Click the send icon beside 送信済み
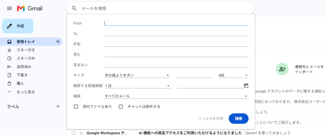Screen dimensions: 325x135 (9, 67)
